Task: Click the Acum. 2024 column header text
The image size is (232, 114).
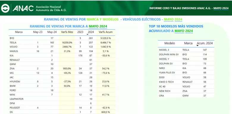Action: [205, 43]
